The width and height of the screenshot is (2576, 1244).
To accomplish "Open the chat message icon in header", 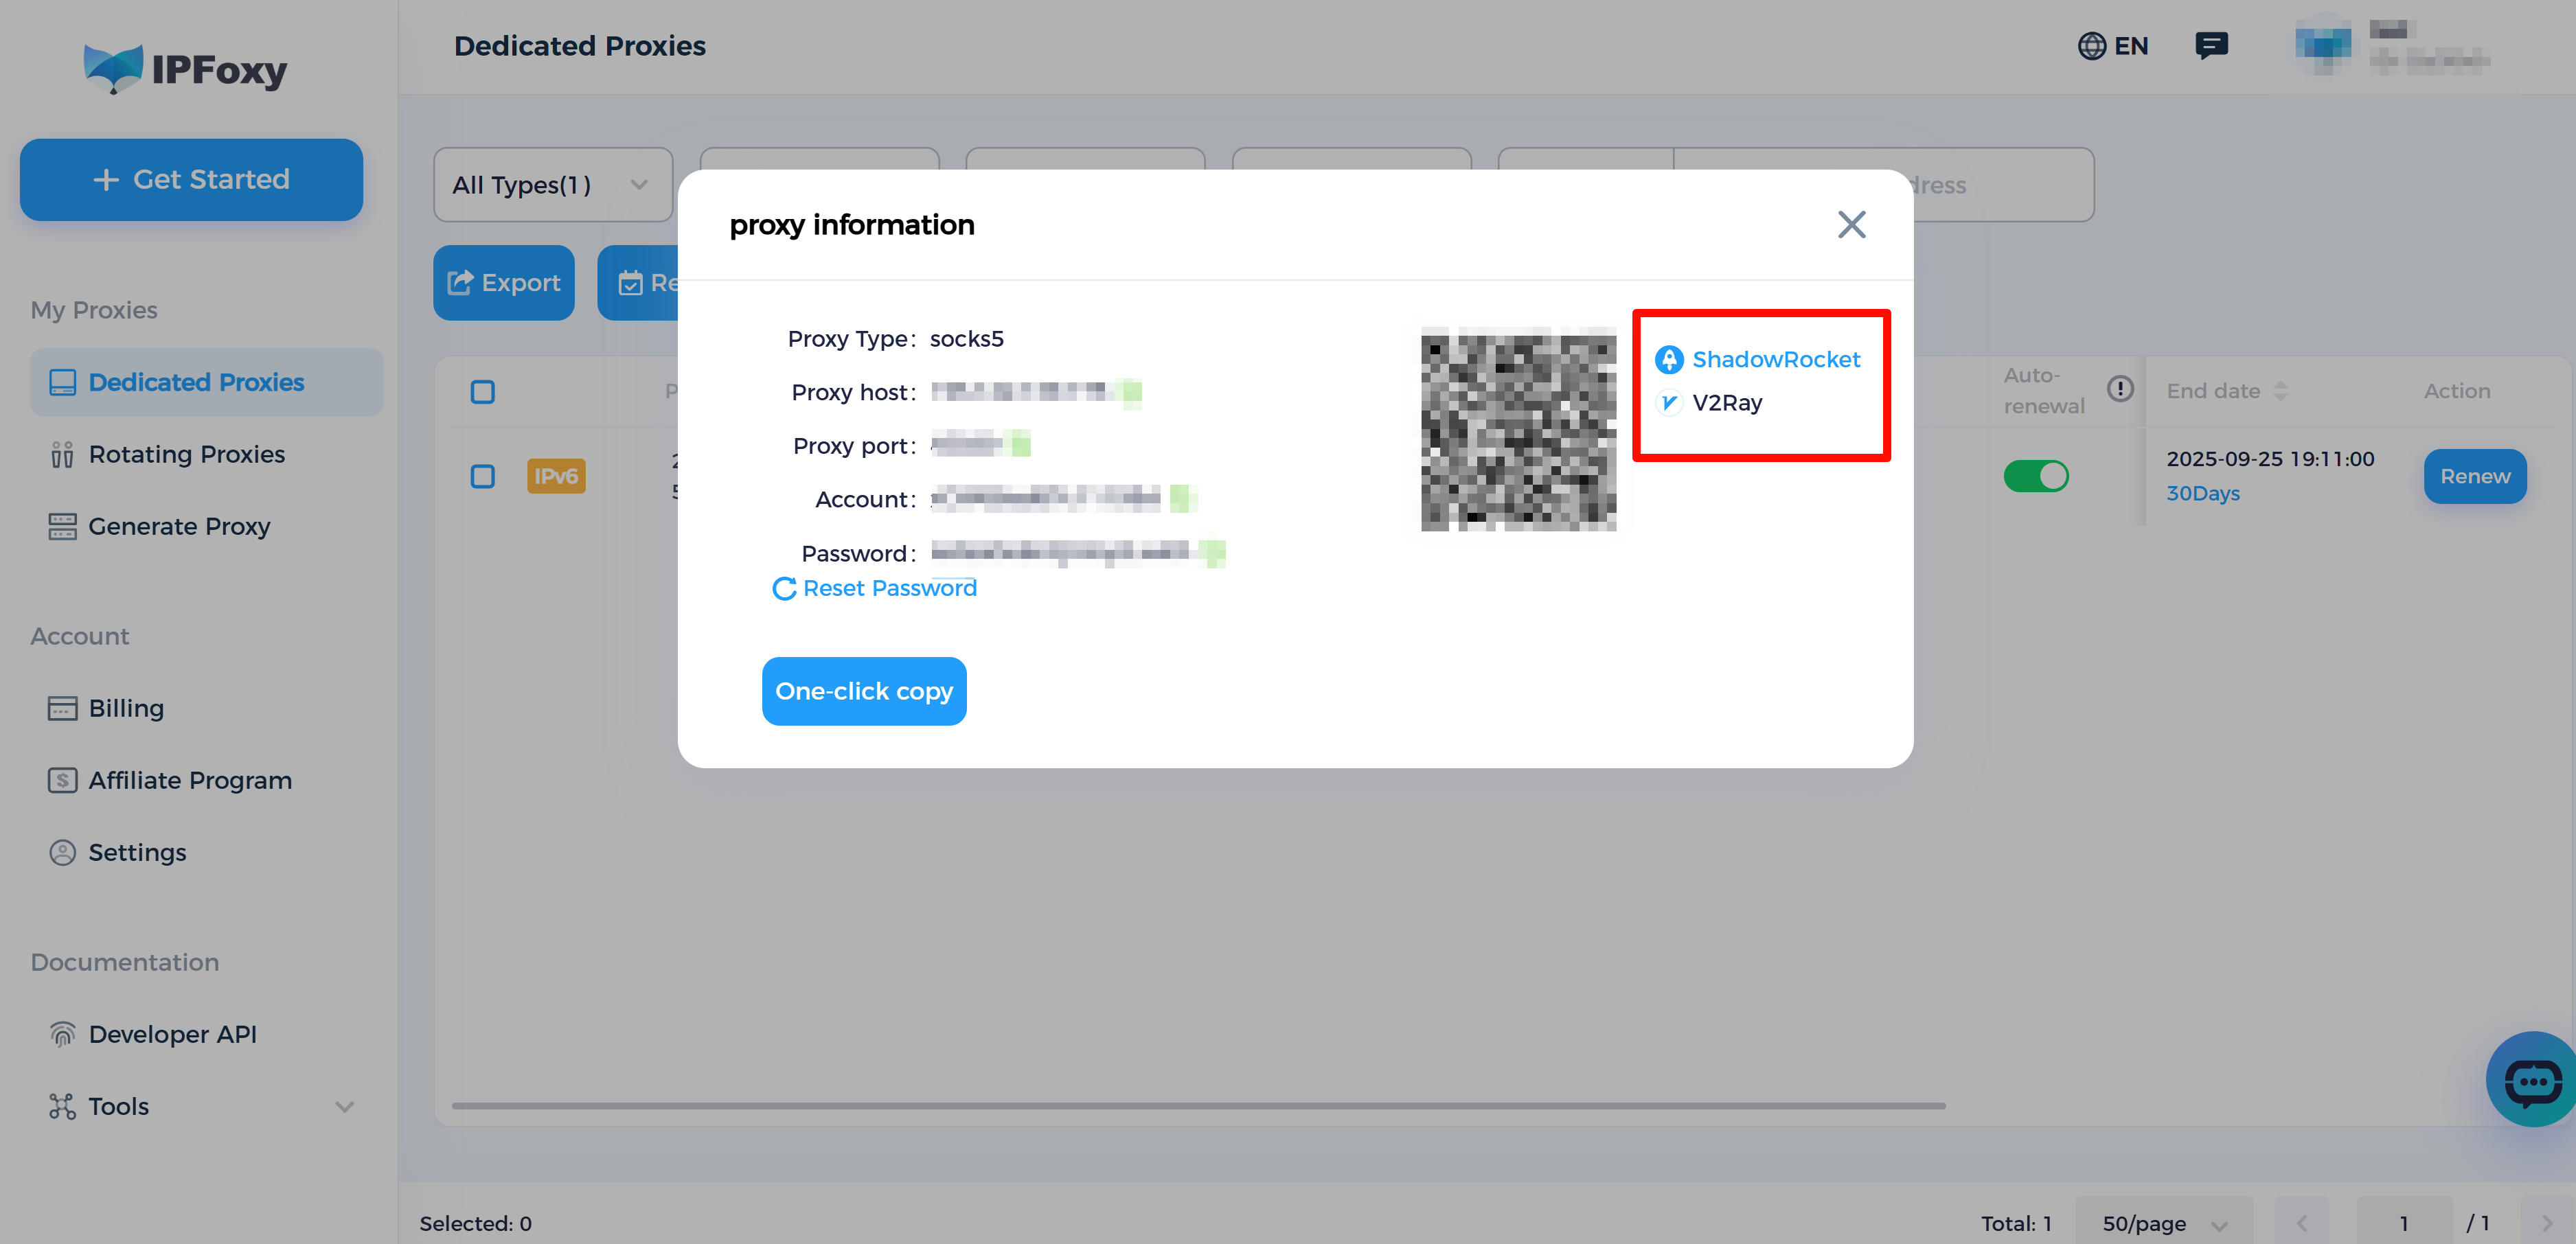I will coord(2212,45).
